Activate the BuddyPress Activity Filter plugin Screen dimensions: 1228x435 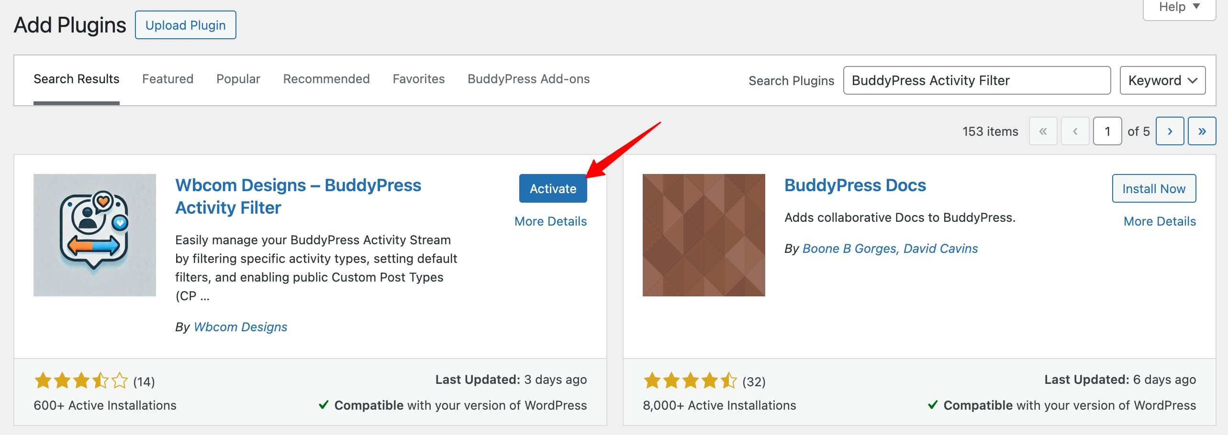553,188
